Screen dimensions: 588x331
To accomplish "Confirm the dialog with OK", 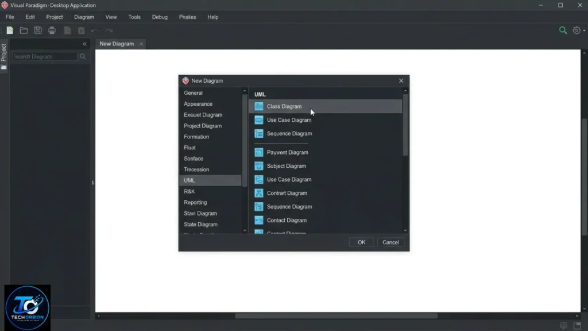I will (361, 243).
